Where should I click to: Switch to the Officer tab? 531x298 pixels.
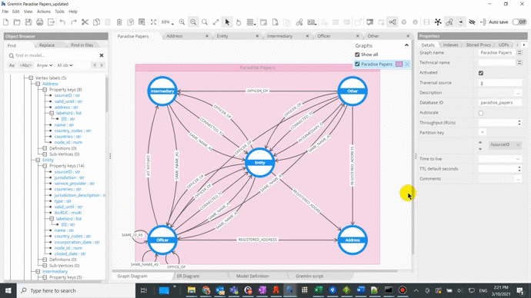pos(323,36)
